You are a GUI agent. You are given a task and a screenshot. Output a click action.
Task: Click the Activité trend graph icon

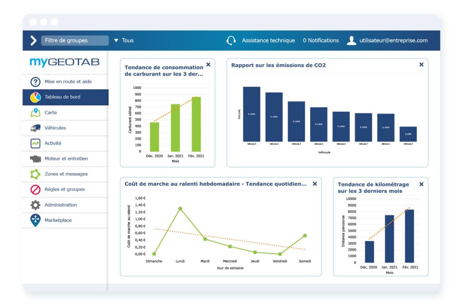click(x=35, y=143)
